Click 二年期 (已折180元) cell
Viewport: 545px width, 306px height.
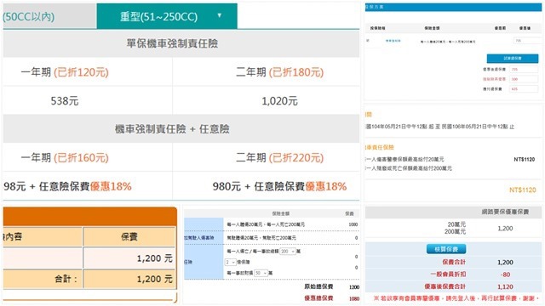tap(266, 71)
